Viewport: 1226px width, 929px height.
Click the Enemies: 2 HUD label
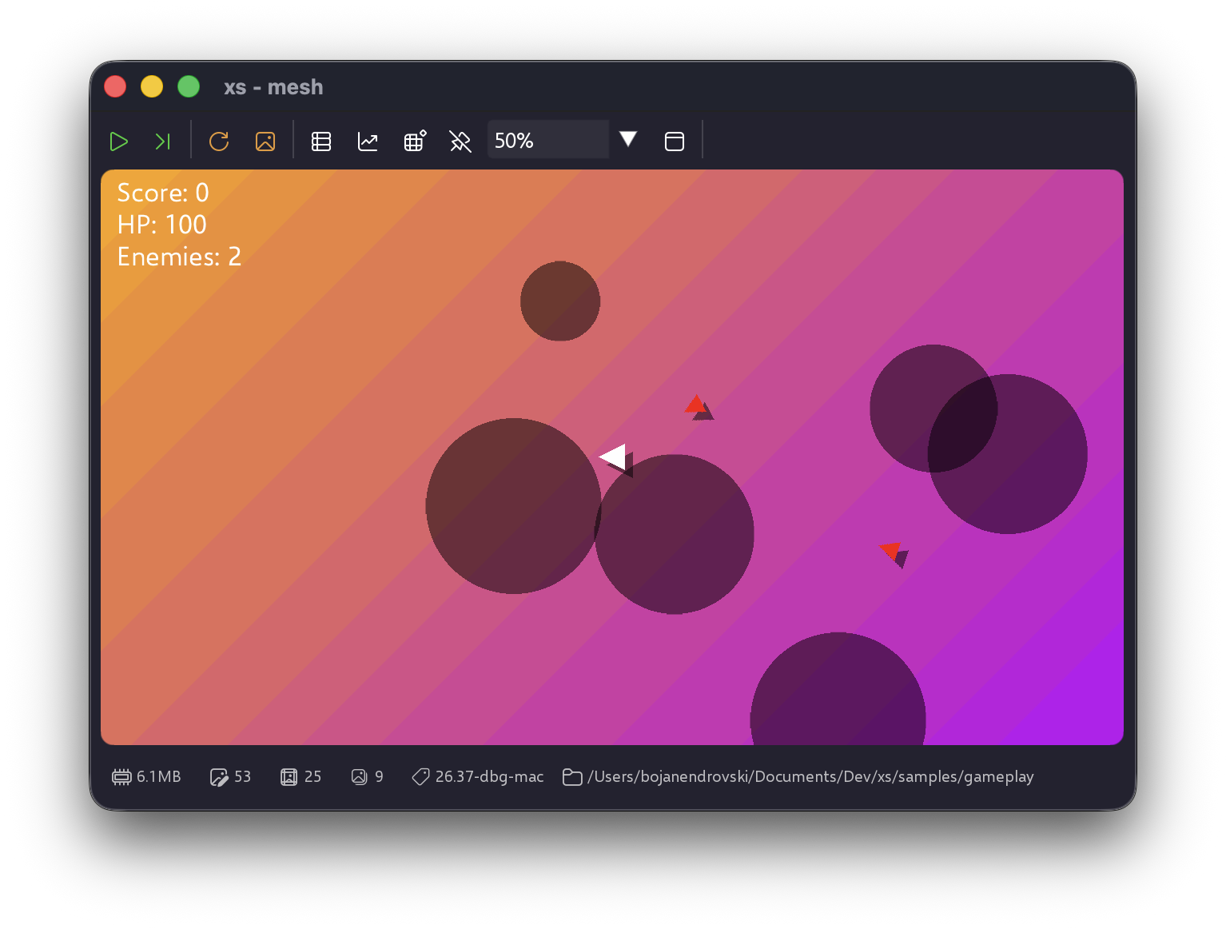pos(178,257)
